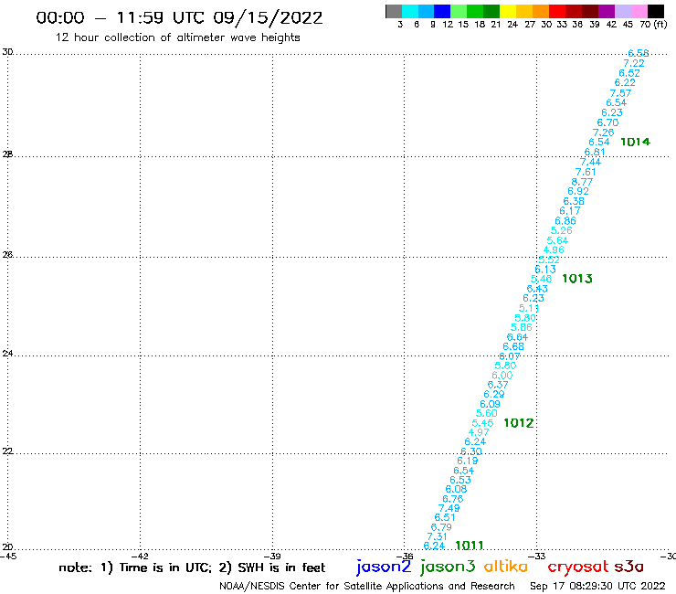The image size is (676, 594).
Task: Click the 6.13 wave height value
Action: click(545, 270)
